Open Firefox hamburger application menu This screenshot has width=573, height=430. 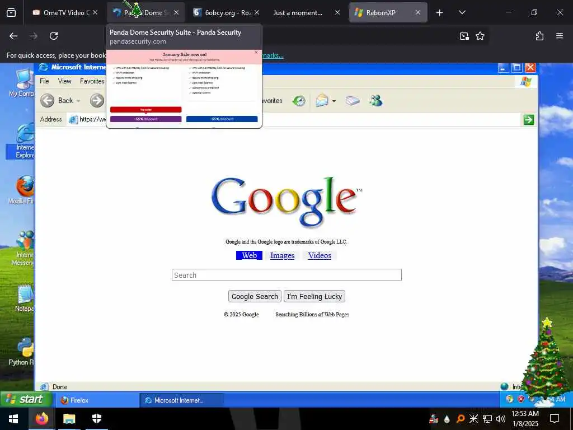(560, 36)
